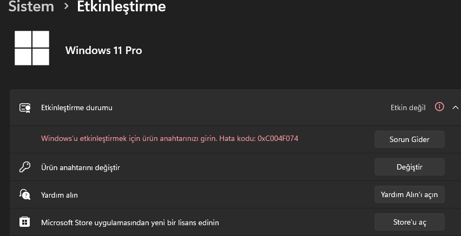Click the Etkinleştirme durumu label
Screen dimensions: 461x236
[77, 107]
